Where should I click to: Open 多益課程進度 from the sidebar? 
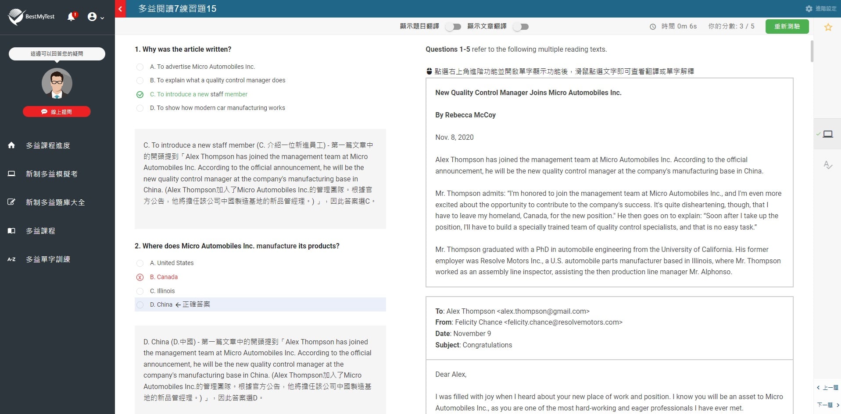click(48, 145)
